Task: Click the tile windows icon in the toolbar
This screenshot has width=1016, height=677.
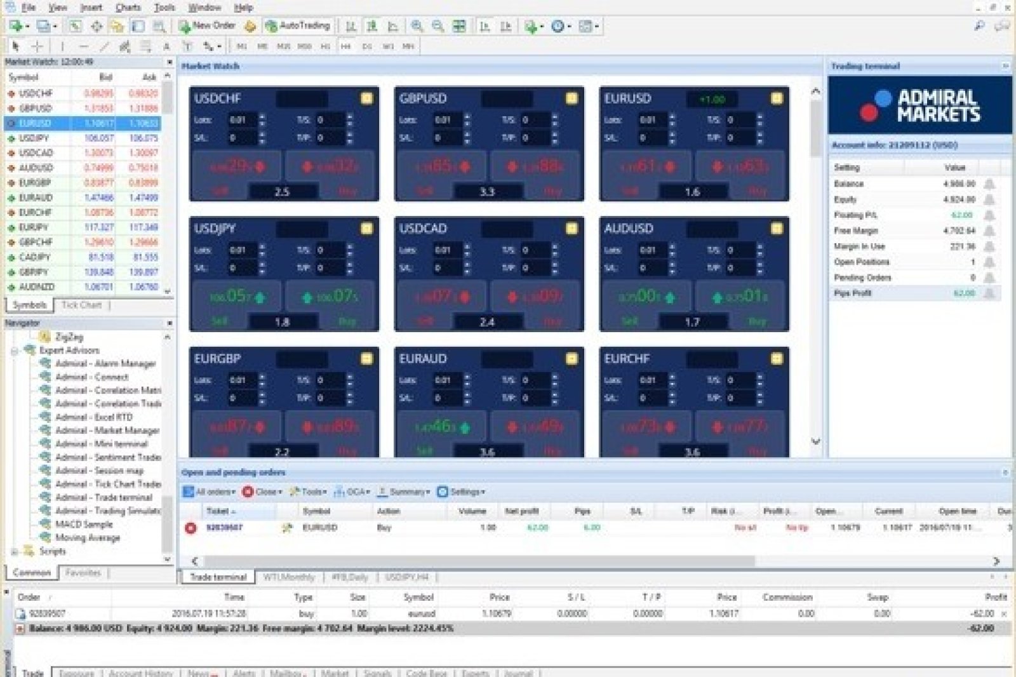Action: [x=458, y=26]
